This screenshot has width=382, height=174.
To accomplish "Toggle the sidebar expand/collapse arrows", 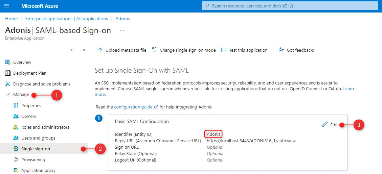I will [x=72, y=50].
